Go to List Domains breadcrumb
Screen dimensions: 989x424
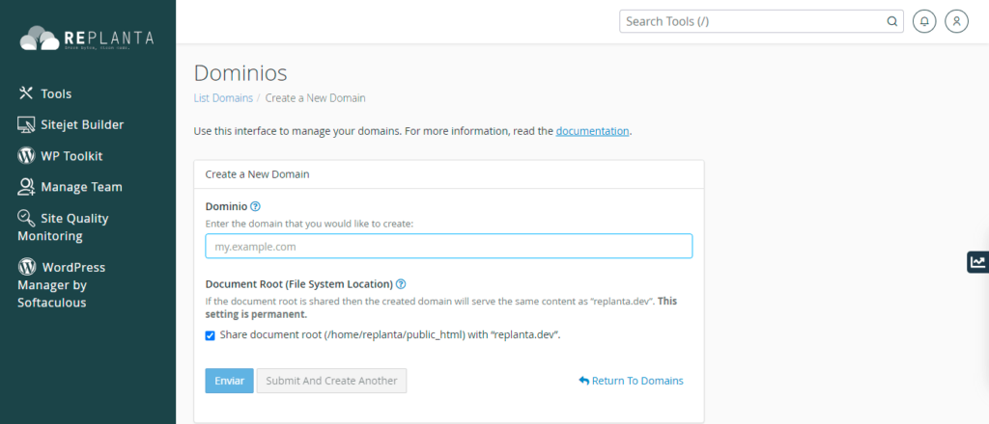point(223,98)
